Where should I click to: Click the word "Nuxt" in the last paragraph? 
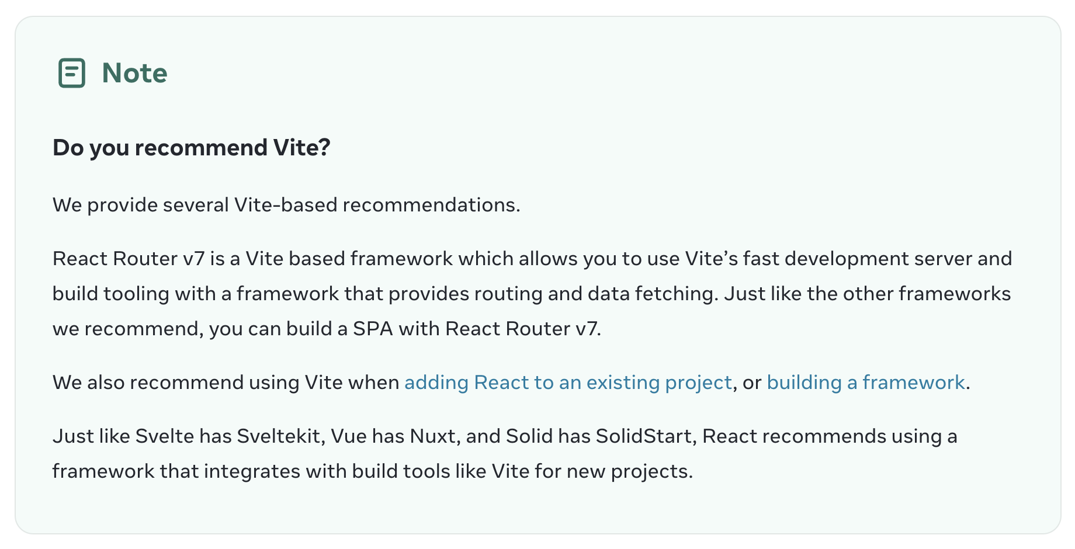[432, 436]
